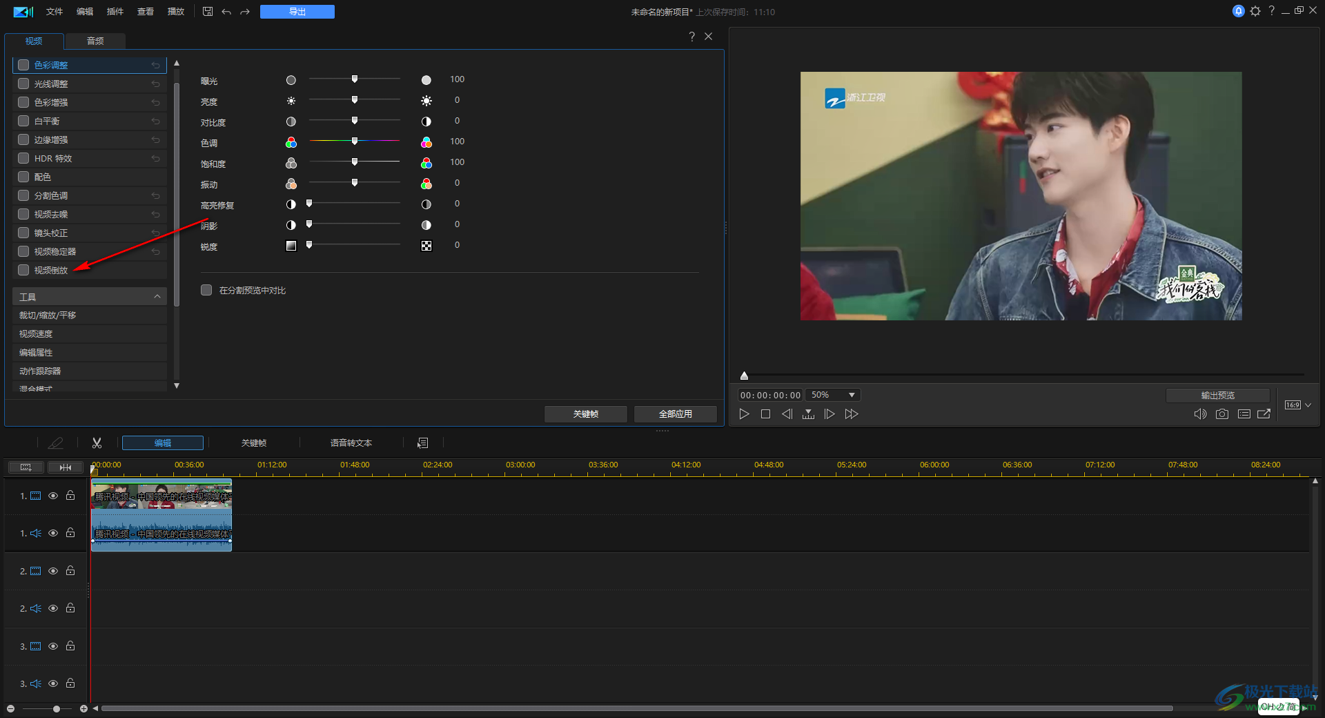Click the timecode field 00:00:00:00
This screenshot has height=718, width=1325.
point(770,395)
